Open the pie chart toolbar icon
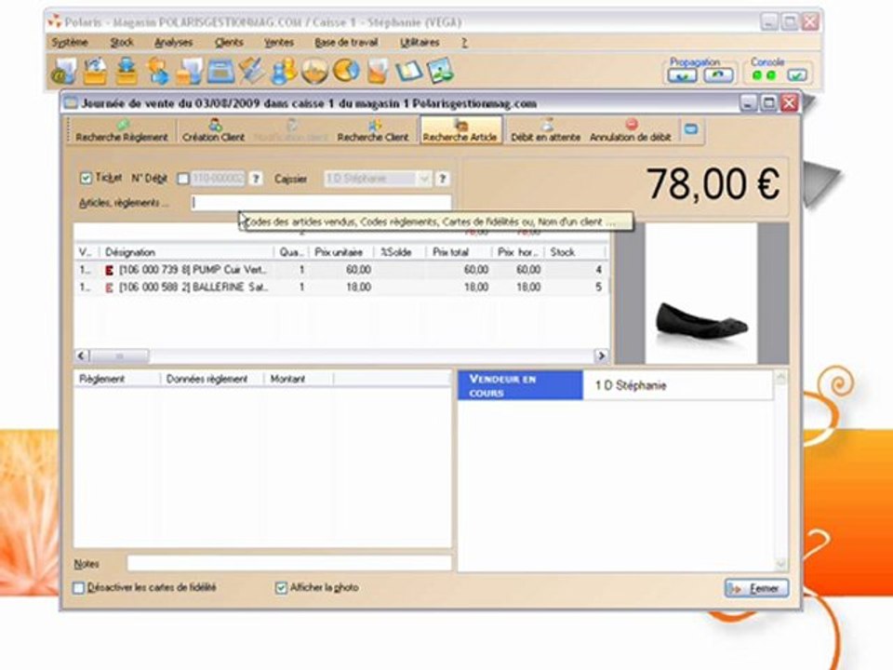The width and height of the screenshot is (893, 670). click(346, 72)
